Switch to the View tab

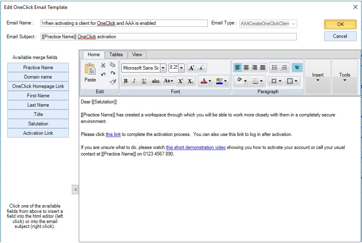tap(137, 55)
